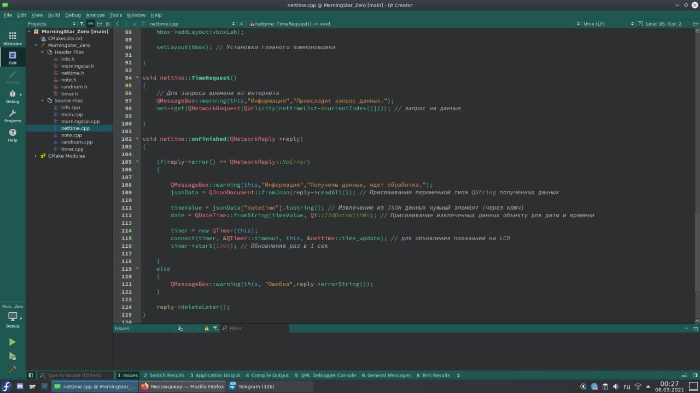Collapse the Source Files folder

[43, 101]
